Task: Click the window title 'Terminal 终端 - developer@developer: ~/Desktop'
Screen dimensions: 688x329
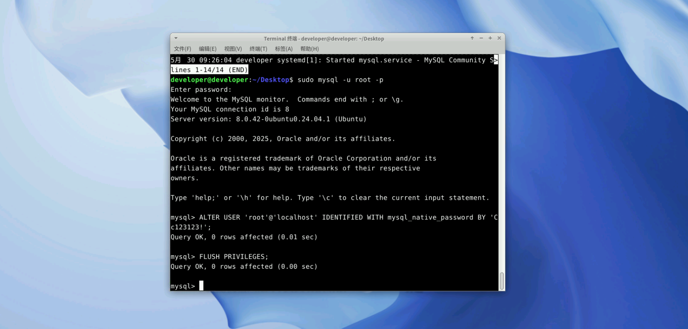Action: (x=324, y=38)
